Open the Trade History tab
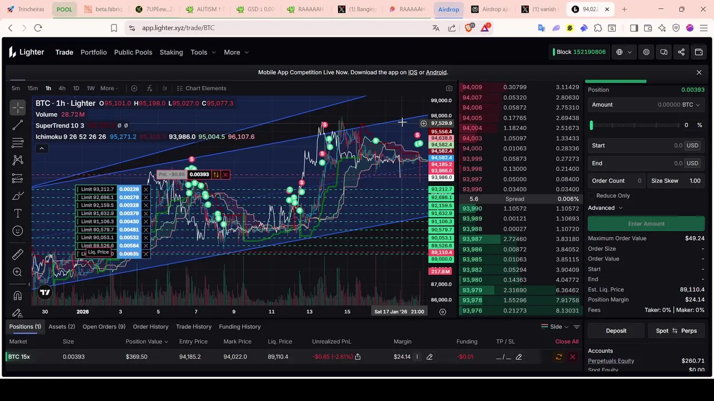The image size is (714, 401). (194, 326)
